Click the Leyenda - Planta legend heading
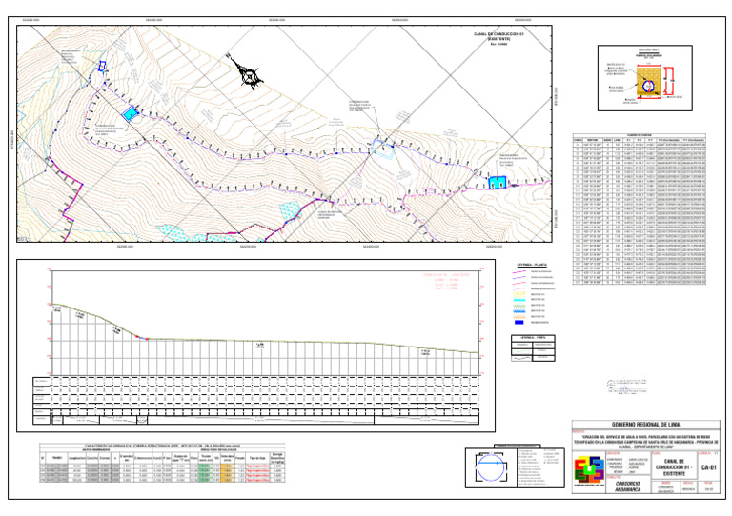Viewport: 732px width, 516px height. (532, 265)
